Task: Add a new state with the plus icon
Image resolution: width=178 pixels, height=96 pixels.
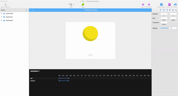Action: (27, 10)
